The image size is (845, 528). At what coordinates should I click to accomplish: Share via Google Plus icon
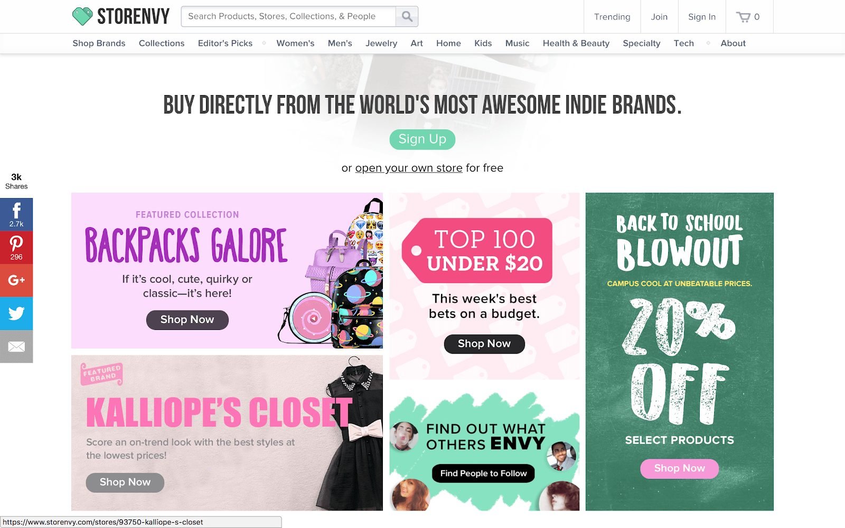coord(16,280)
